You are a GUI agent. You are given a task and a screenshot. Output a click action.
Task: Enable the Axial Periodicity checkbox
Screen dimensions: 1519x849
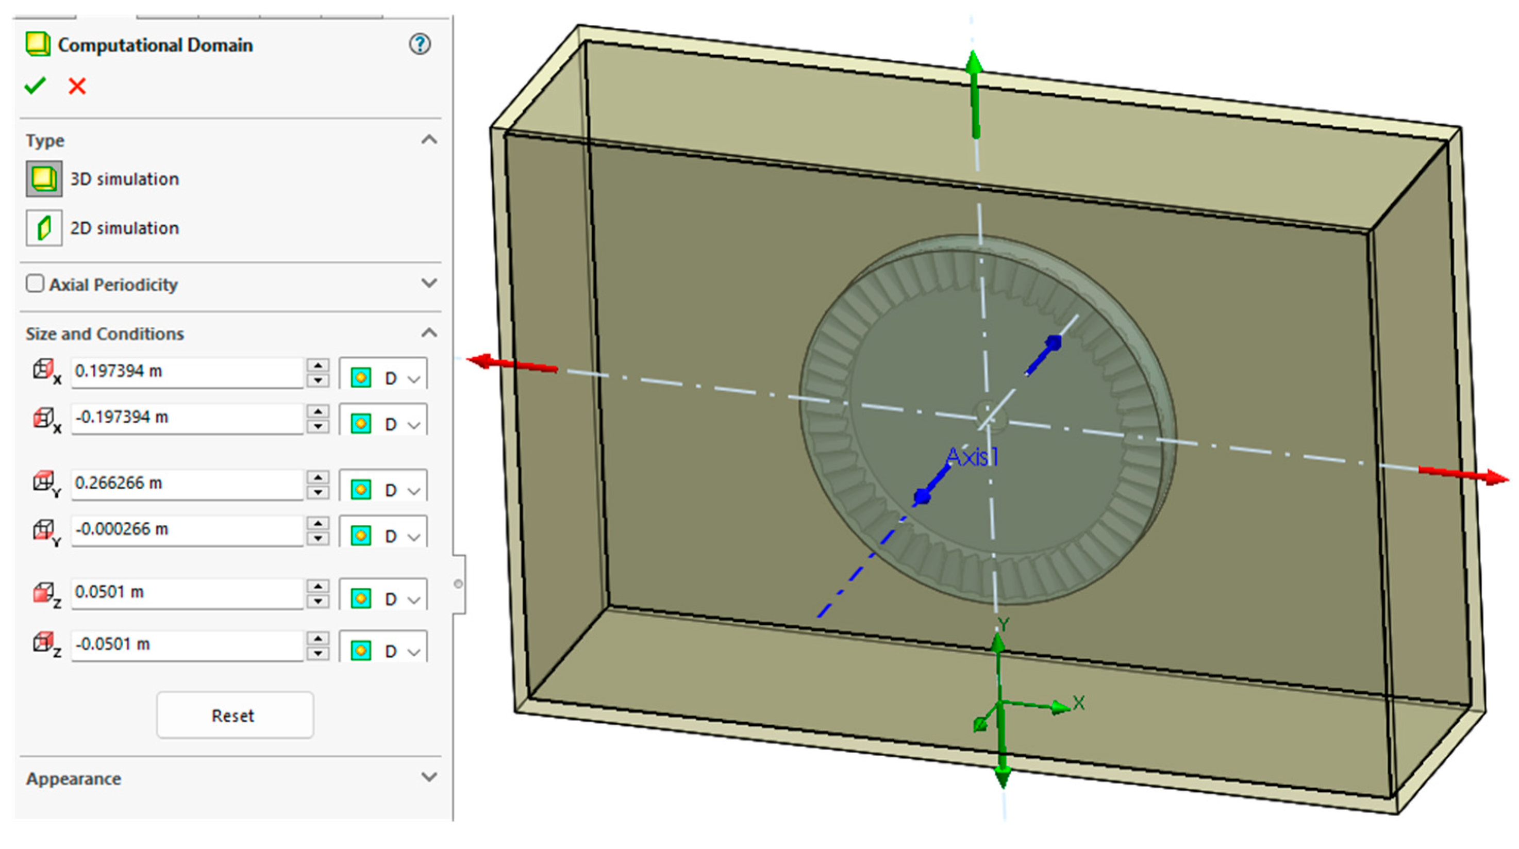[35, 284]
